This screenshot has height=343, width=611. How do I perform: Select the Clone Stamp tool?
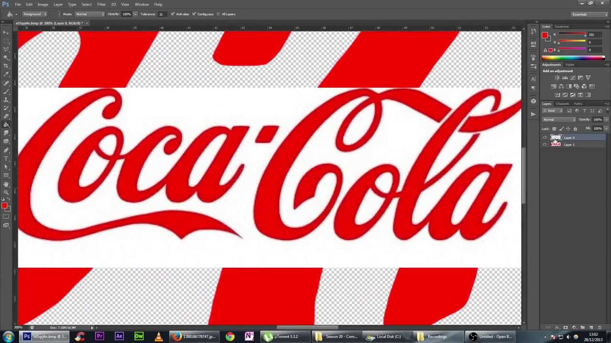[x=6, y=100]
